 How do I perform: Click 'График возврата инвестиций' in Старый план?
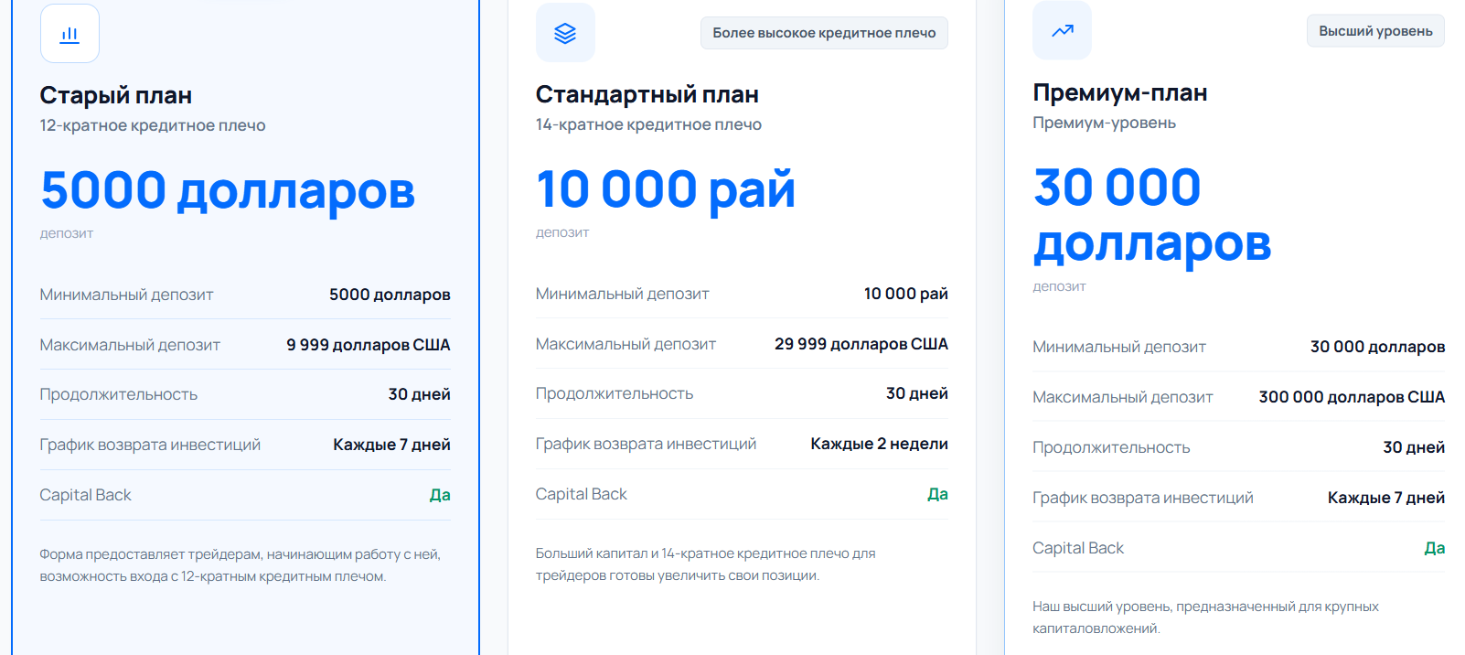point(150,445)
